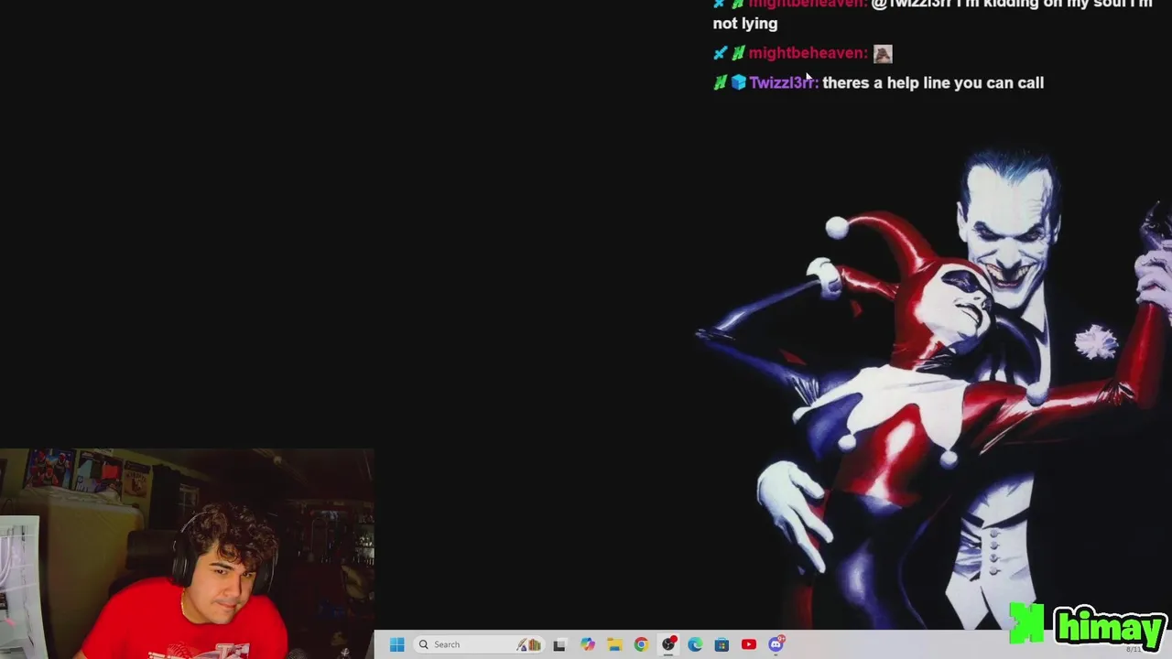Click mightbeheaven's username beside the emote
Viewport: 1172px width, 659px height.
[808, 53]
